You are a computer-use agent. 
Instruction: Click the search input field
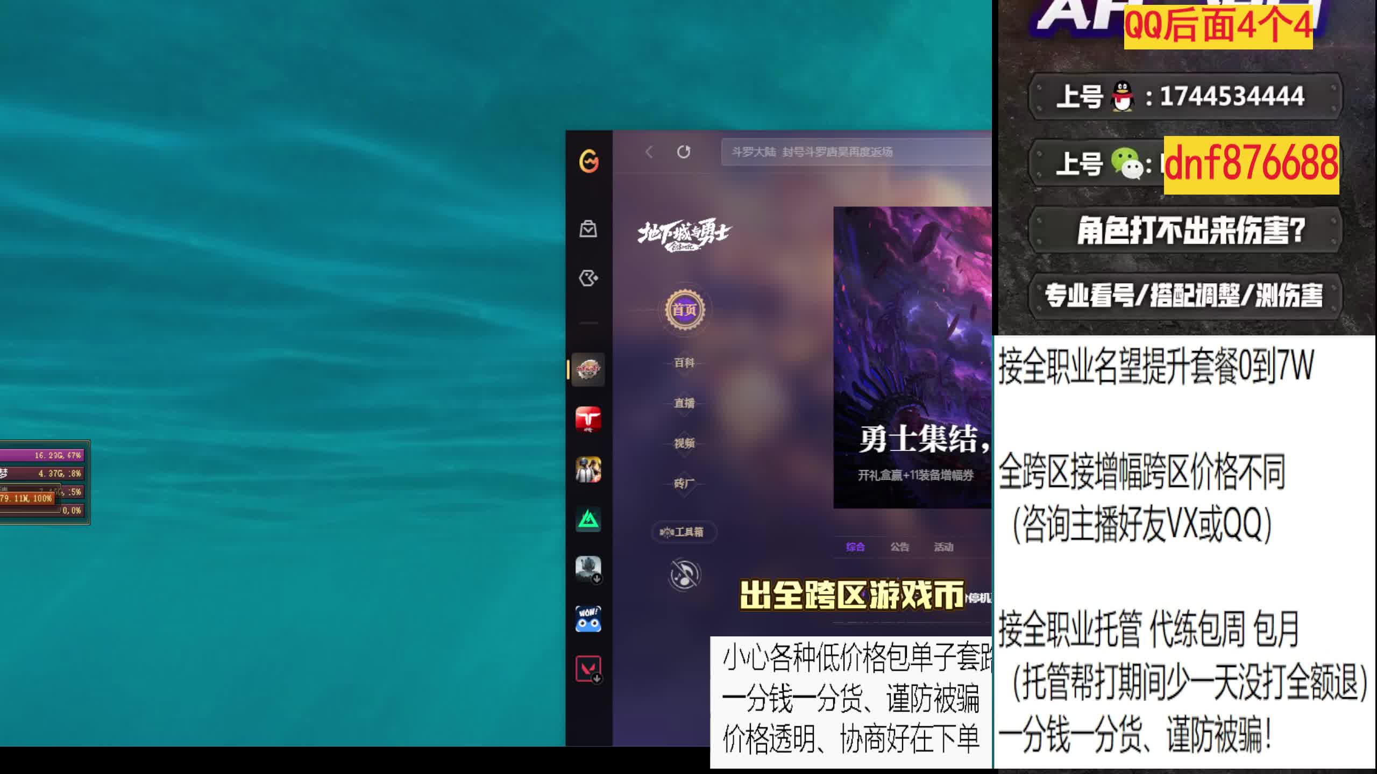[855, 152]
